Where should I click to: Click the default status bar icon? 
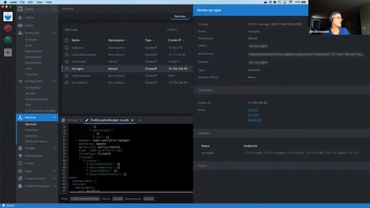(3, 206)
